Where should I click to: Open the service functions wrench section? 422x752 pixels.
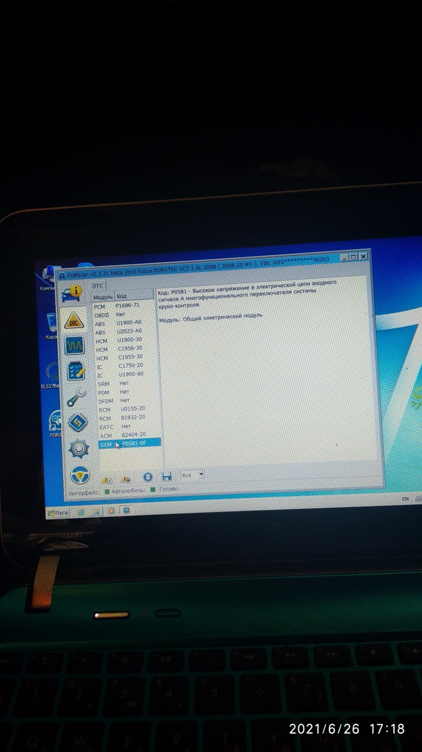[x=77, y=397]
